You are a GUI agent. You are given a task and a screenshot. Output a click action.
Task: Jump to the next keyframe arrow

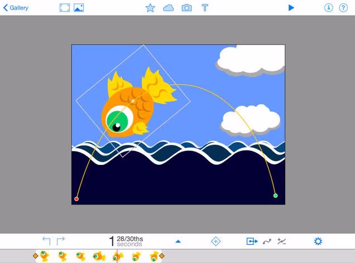click(x=60, y=241)
